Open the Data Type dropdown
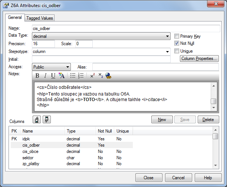The width and height of the screenshot is (227, 187). (x=168, y=36)
